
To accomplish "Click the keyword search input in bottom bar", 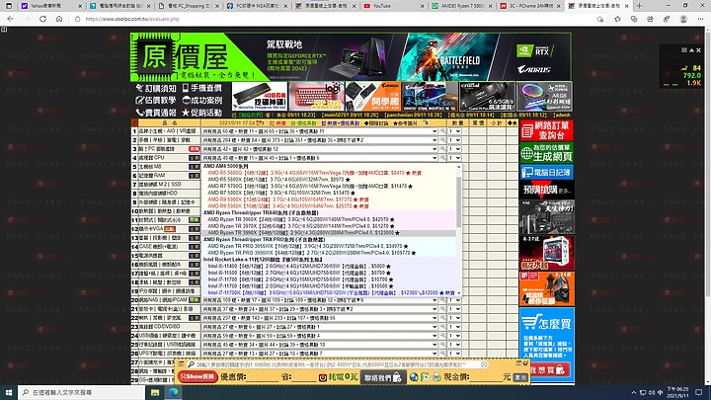I will click(x=336, y=364).
